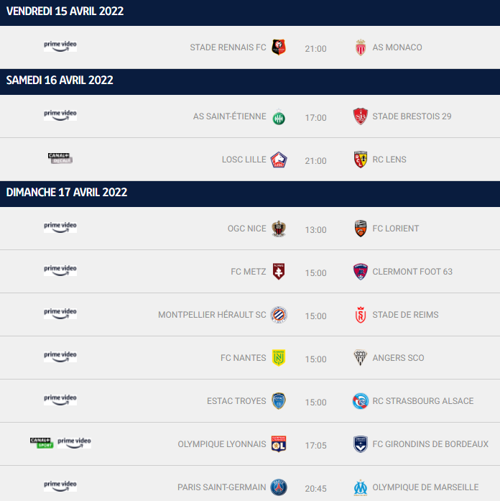Viewport: 500px width, 501px height.
Task: Click the Stade Rennais FC club crest
Action: (x=279, y=47)
